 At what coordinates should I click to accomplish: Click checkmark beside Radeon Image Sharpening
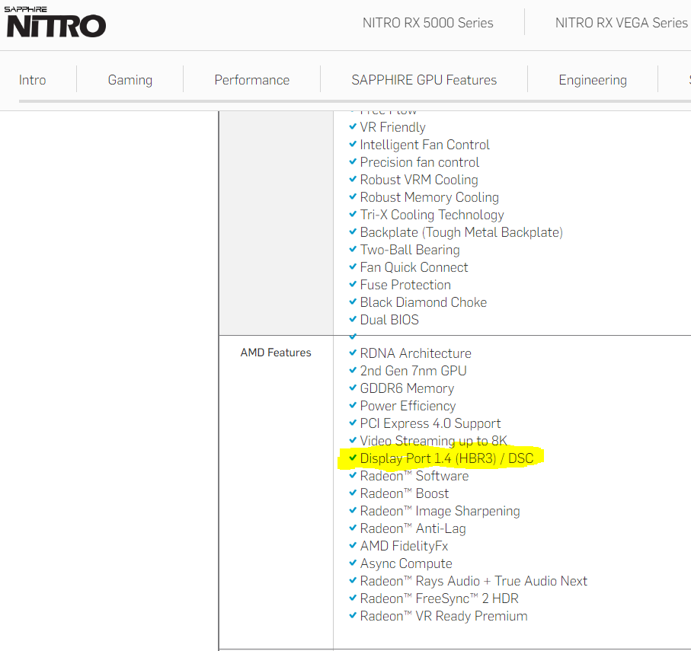(353, 509)
